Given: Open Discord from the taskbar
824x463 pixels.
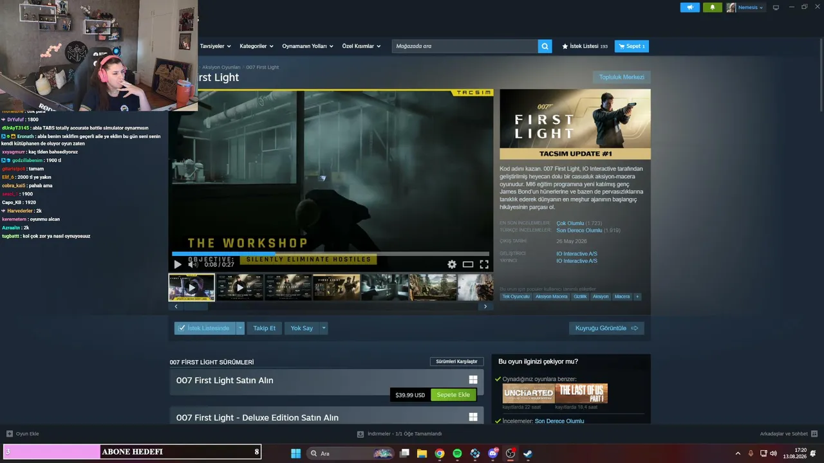Looking at the screenshot, I should point(492,453).
